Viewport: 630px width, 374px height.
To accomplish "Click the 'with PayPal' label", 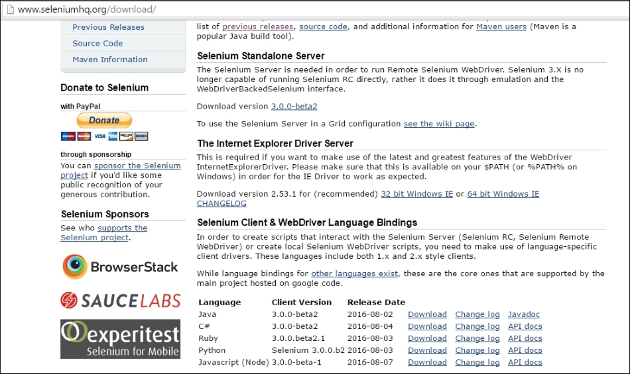I will pos(80,106).
